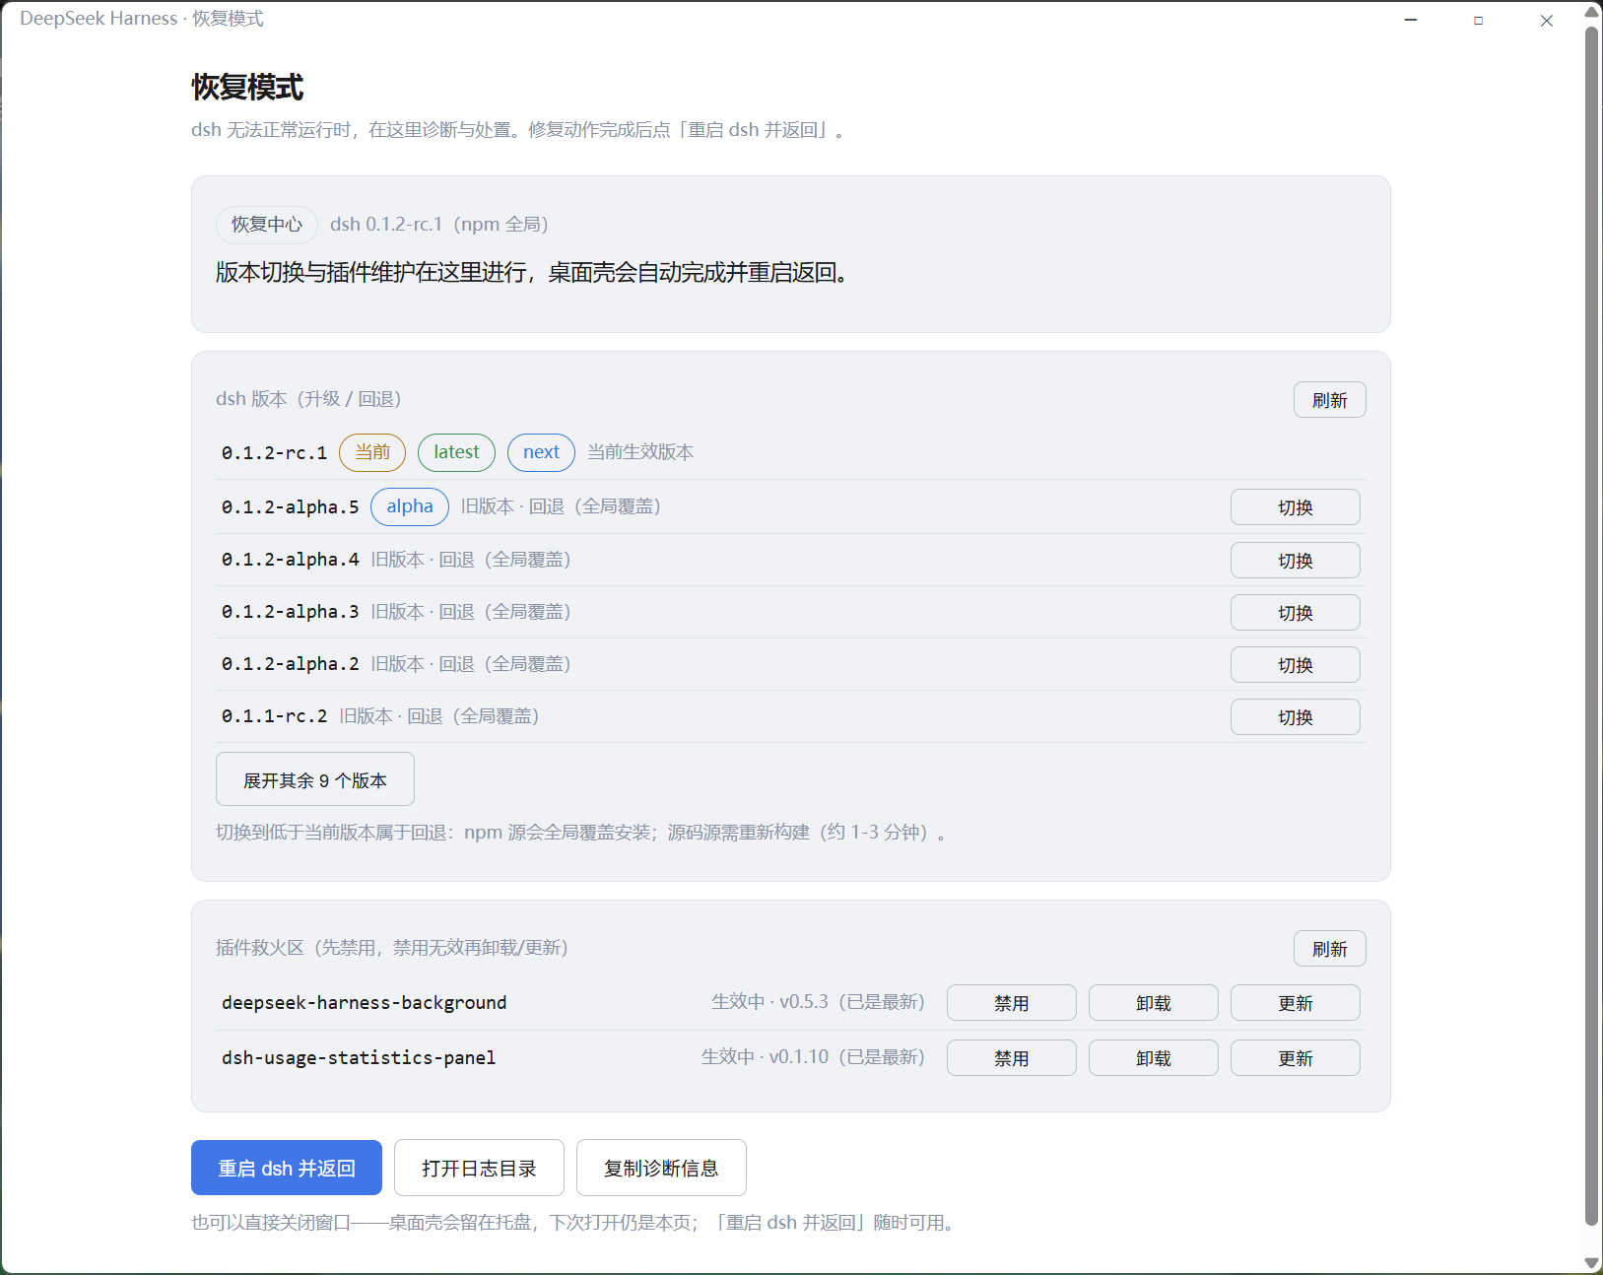Click the 恢复模式 page heading
This screenshot has width=1603, height=1275.
pyautogui.click(x=247, y=87)
